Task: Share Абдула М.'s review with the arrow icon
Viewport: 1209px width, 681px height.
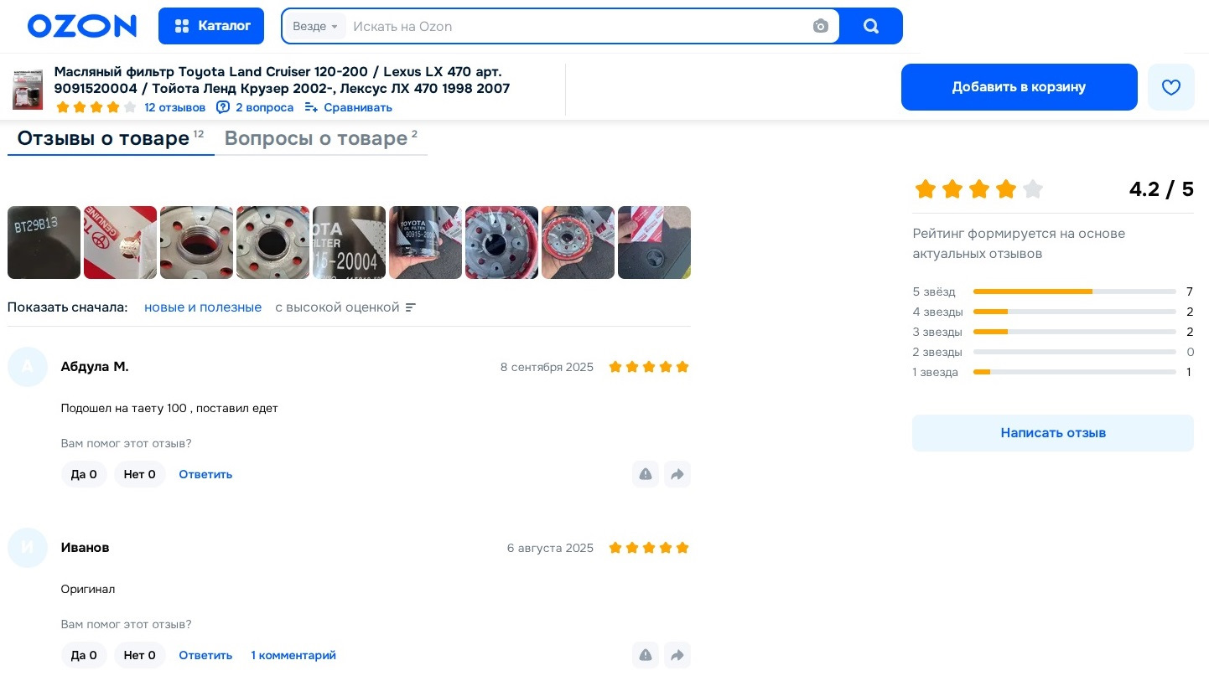Action: click(677, 474)
